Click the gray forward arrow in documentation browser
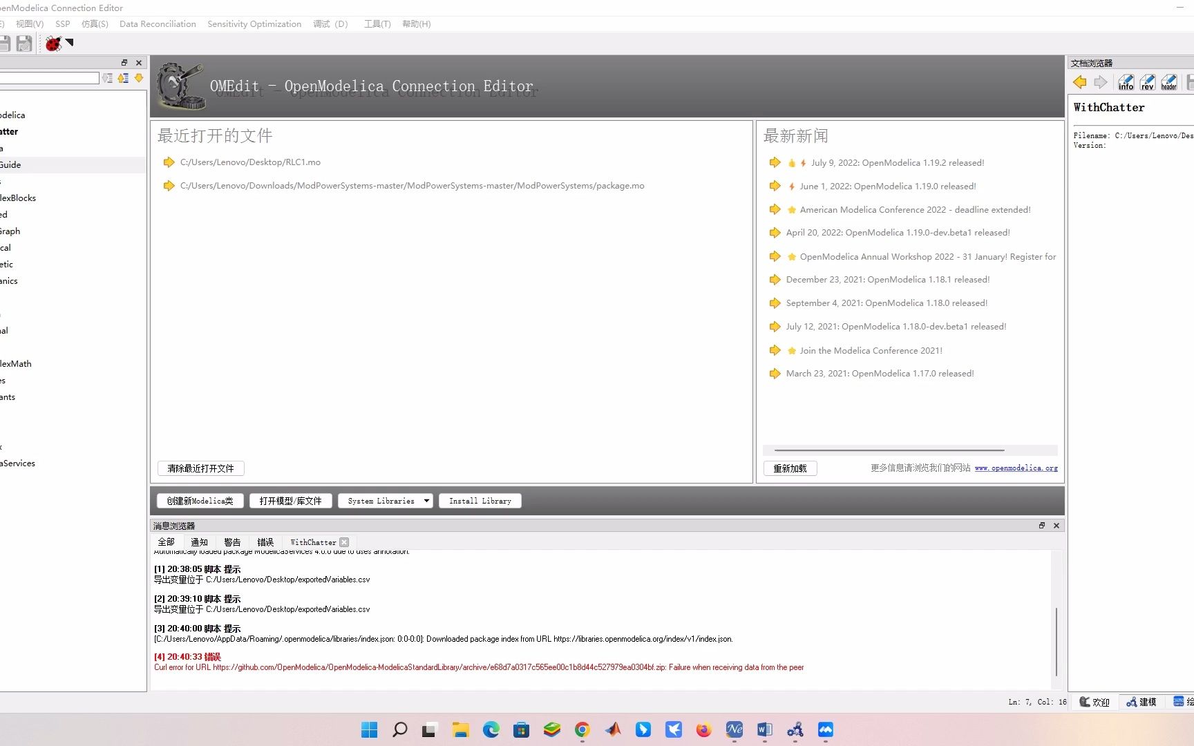The height and width of the screenshot is (746, 1194). tap(1101, 82)
